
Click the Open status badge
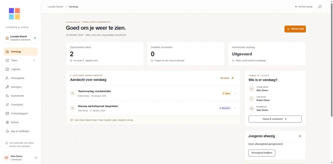pos(227,93)
